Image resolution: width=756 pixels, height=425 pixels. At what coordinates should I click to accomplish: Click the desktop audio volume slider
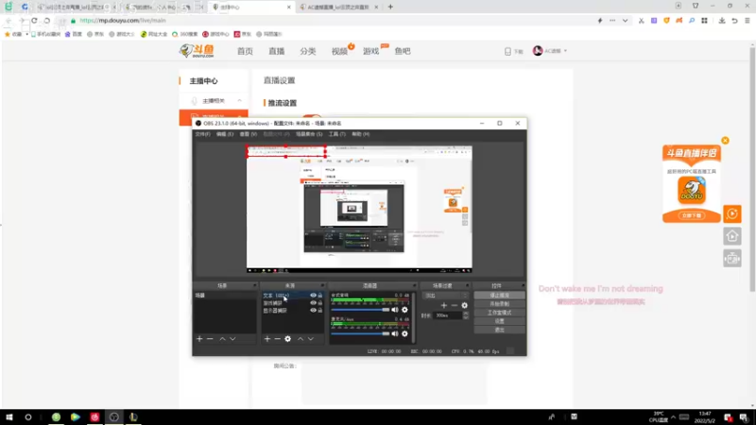(360, 310)
